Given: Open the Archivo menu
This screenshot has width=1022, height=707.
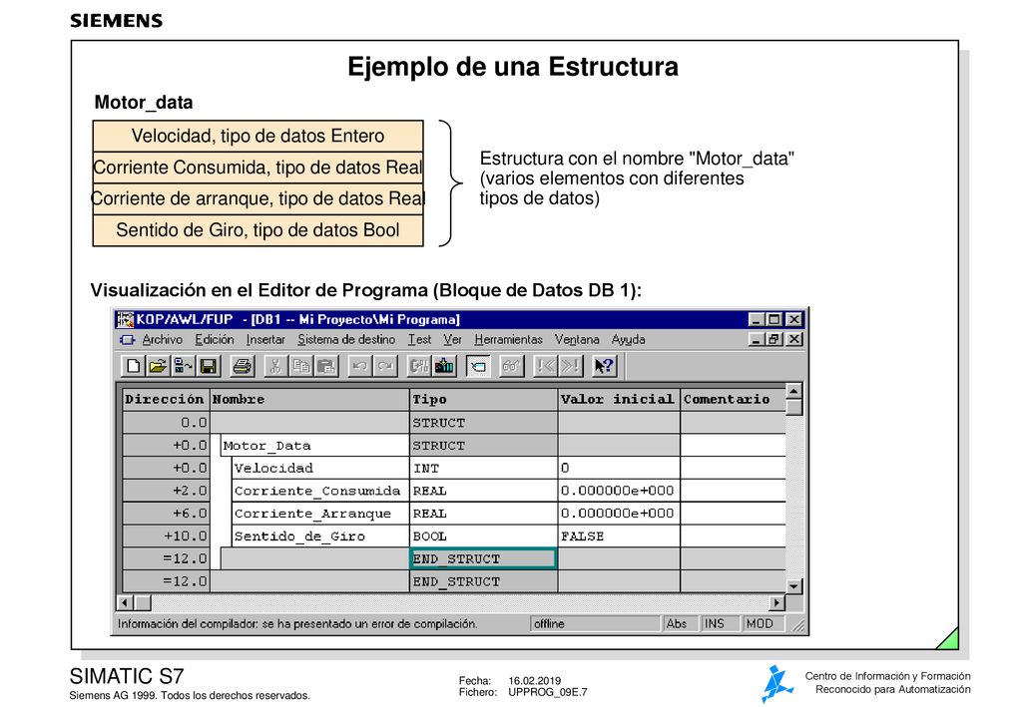Looking at the screenshot, I should [x=163, y=339].
